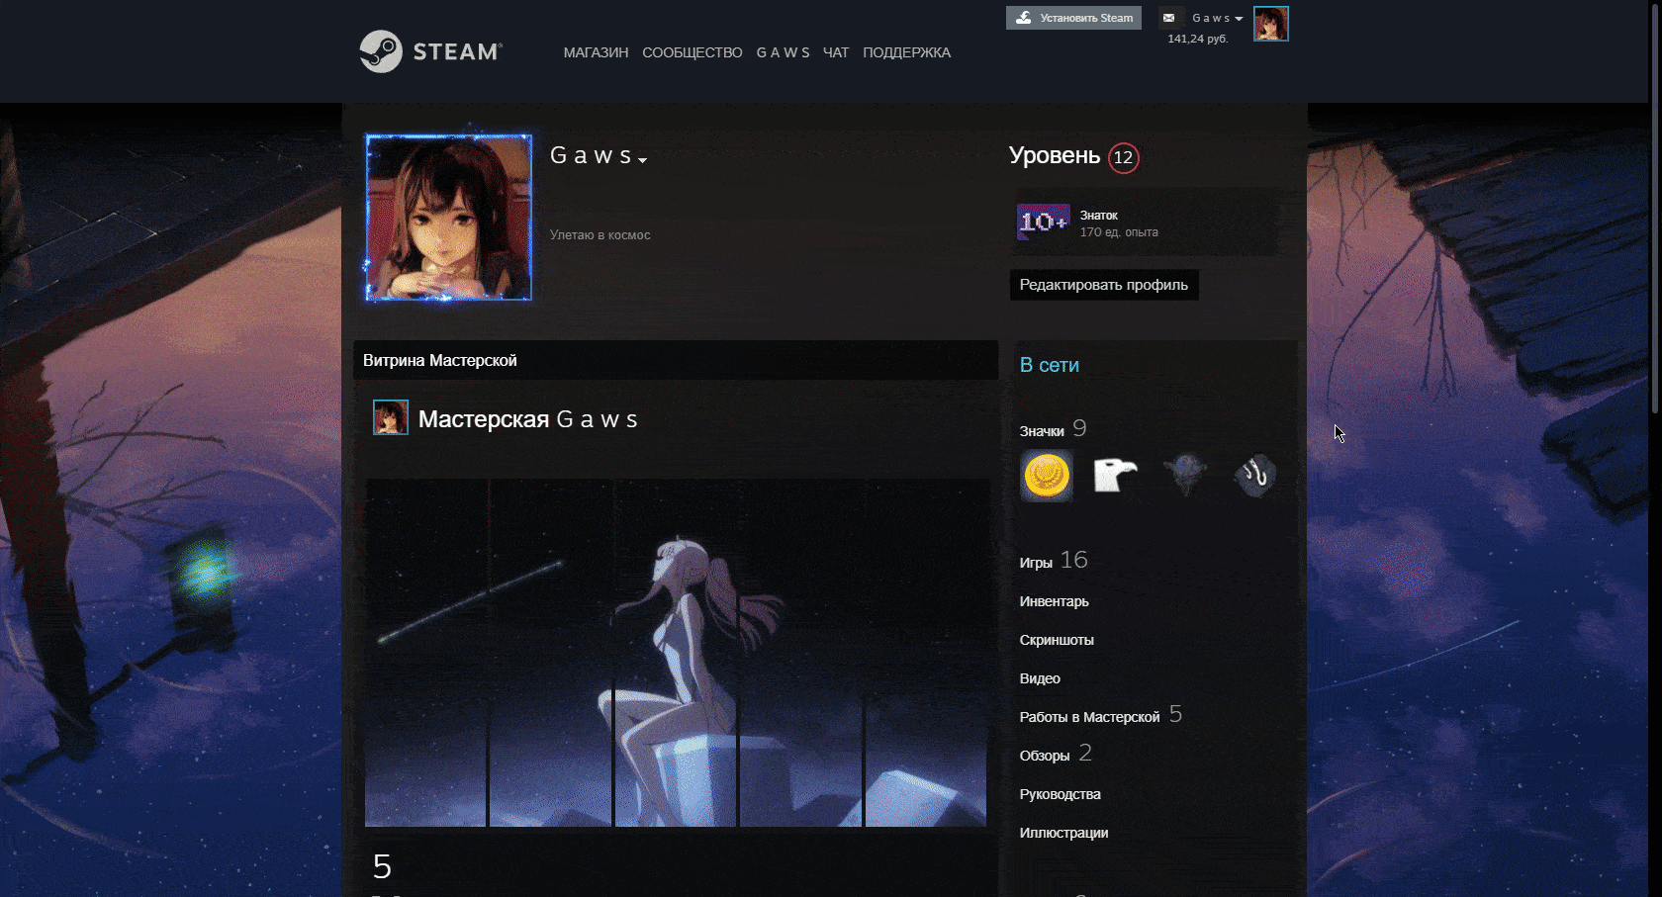This screenshot has height=897, width=1662.
Task: Open the Мастерская workshop avatar icon
Action: [x=390, y=417]
